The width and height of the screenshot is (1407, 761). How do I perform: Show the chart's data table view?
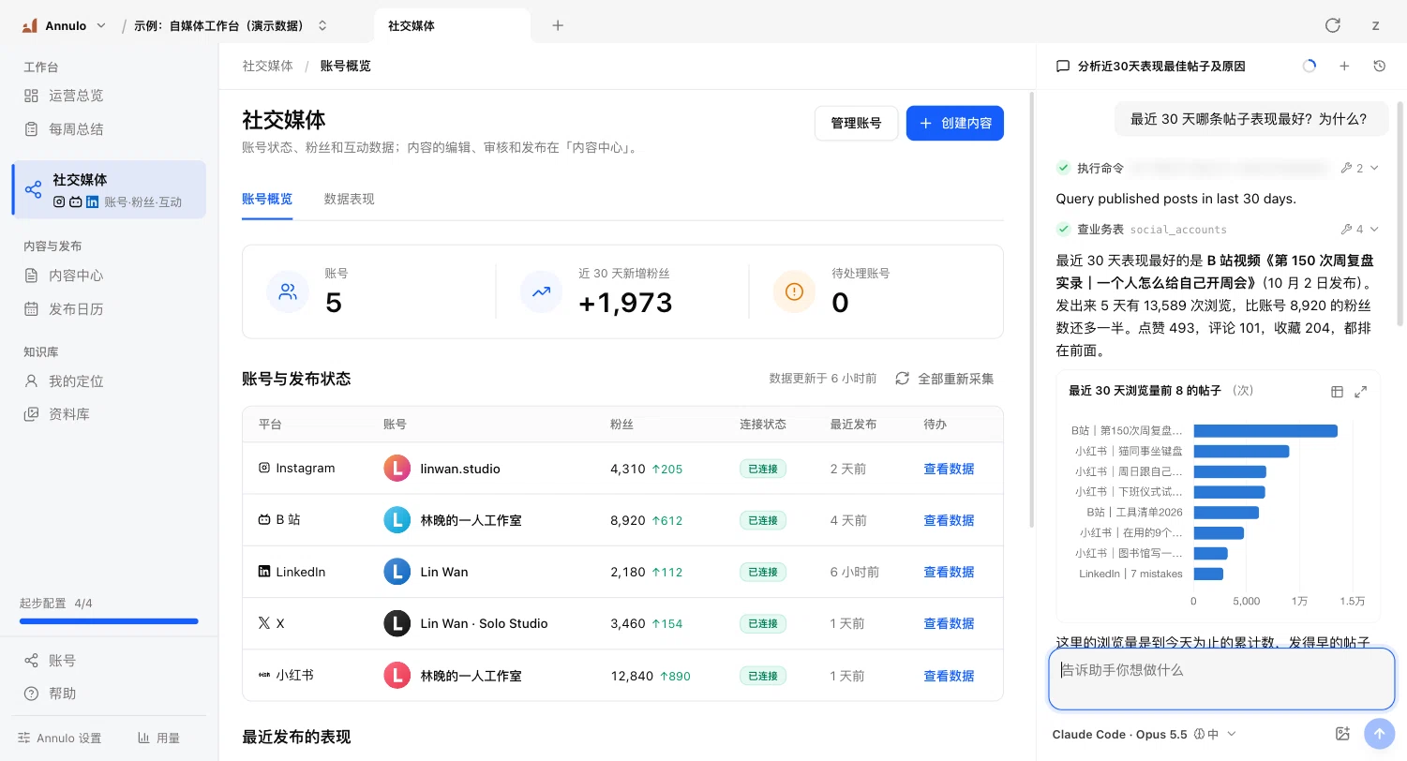coord(1338,392)
